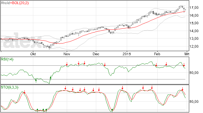Click the STO sell arrow before Okt
This screenshot has width=203, height=113.
point(24,92)
